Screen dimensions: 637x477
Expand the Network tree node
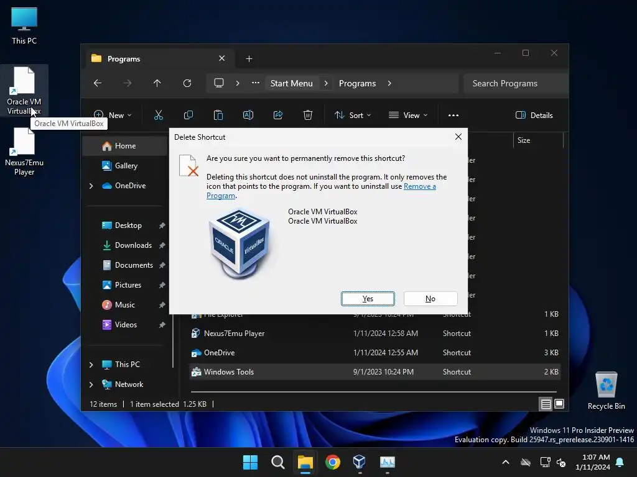(91, 384)
